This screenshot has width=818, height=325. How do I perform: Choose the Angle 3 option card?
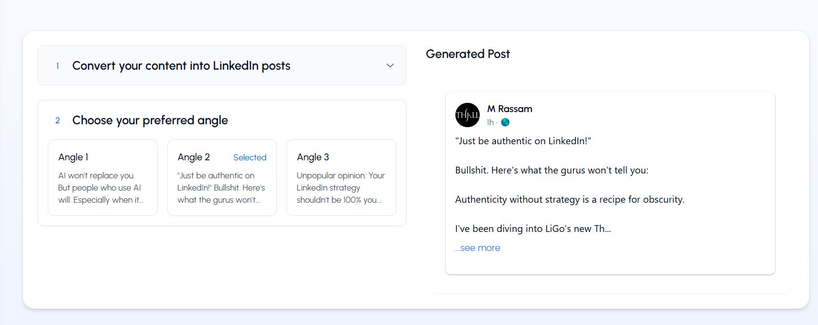tap(341, 177)
